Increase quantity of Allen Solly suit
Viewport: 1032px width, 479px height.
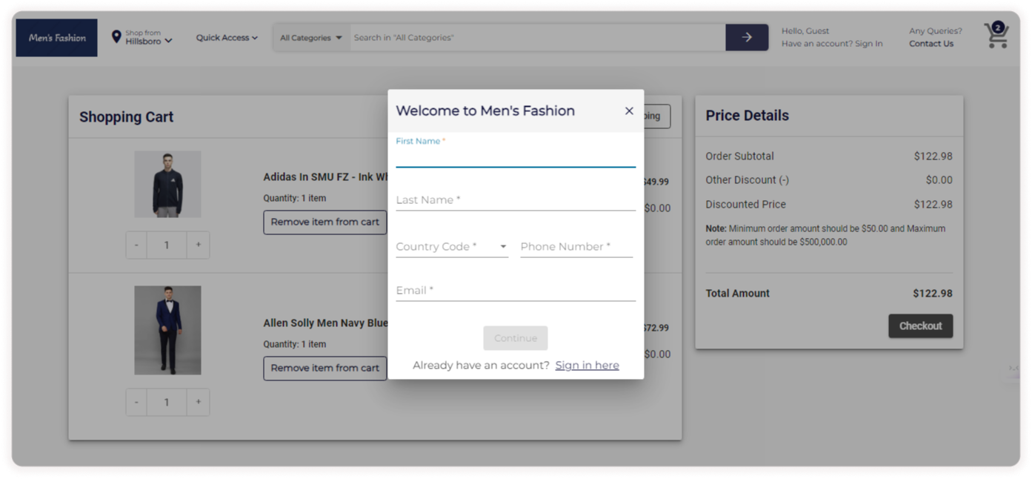[198, 402]
